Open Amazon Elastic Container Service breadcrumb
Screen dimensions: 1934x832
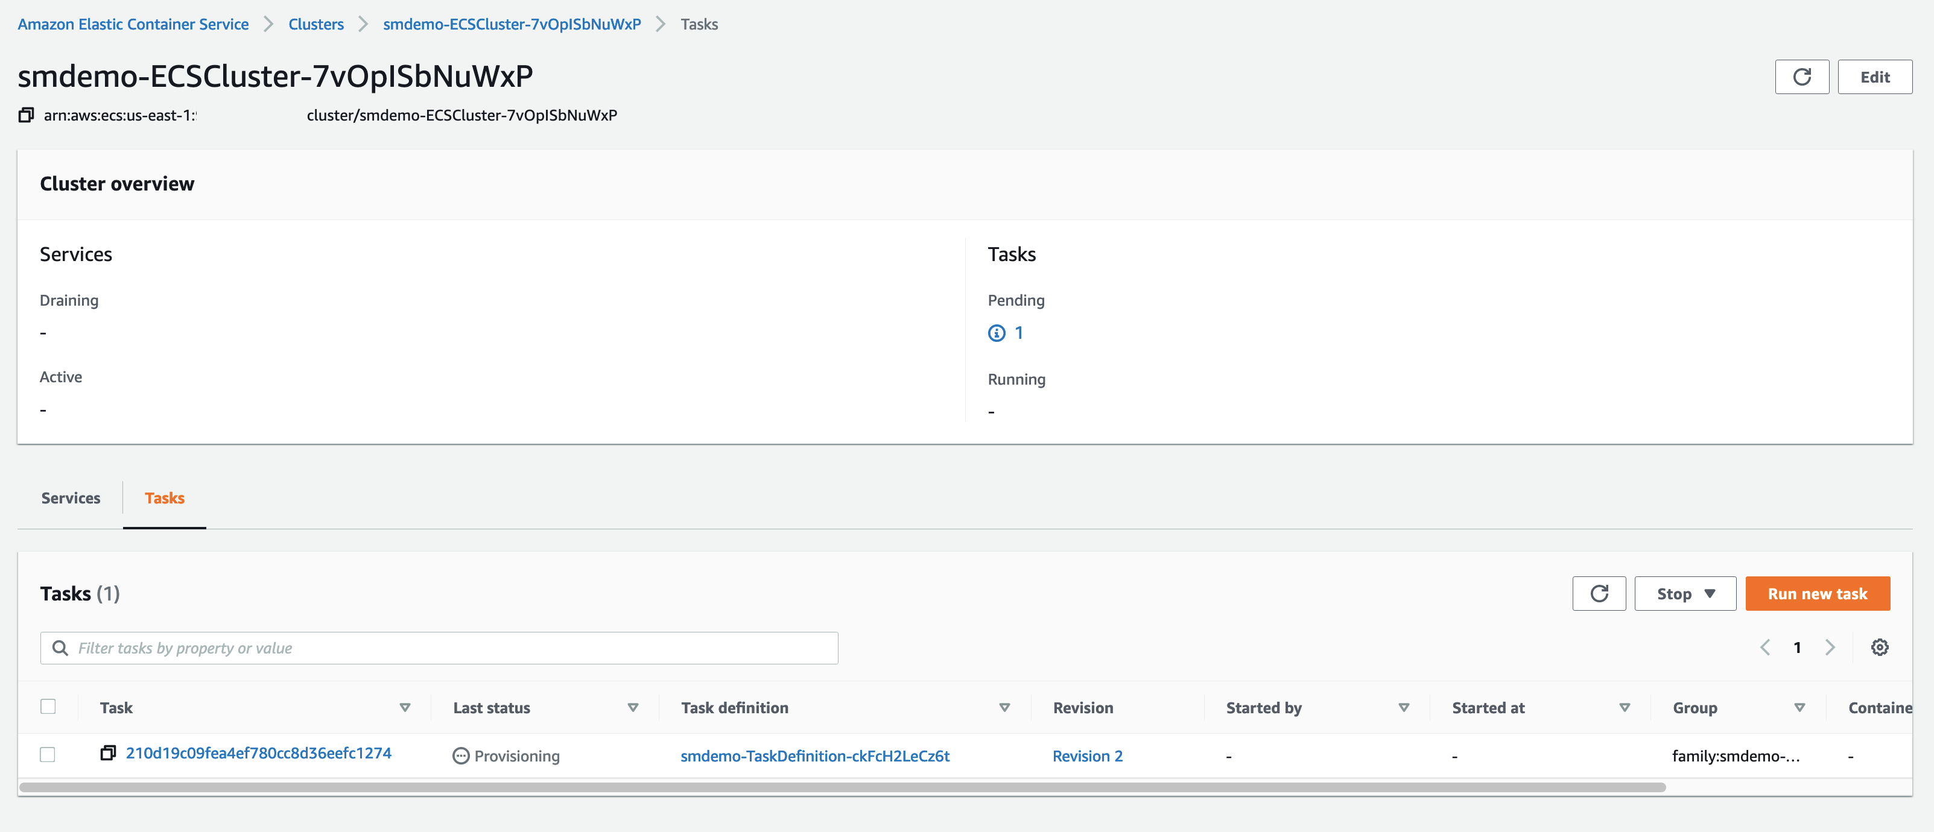[x=133, y=24]
